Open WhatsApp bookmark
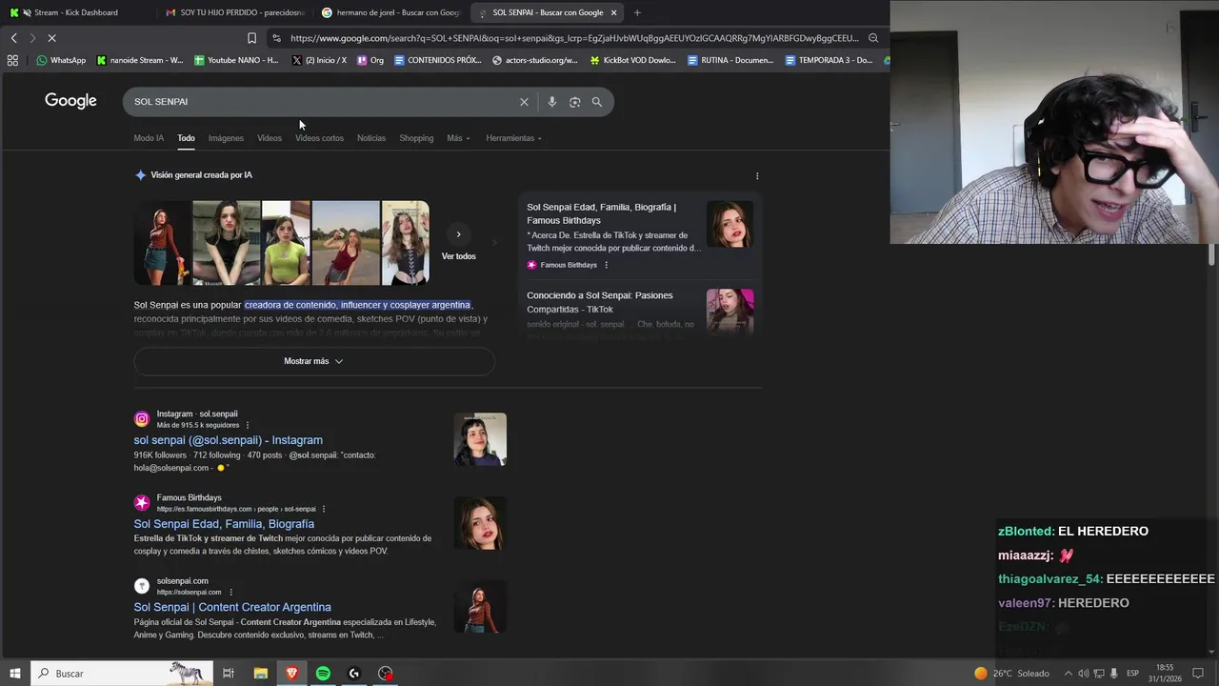Viewport: 1219px width, 686px height. pos(61,60)
